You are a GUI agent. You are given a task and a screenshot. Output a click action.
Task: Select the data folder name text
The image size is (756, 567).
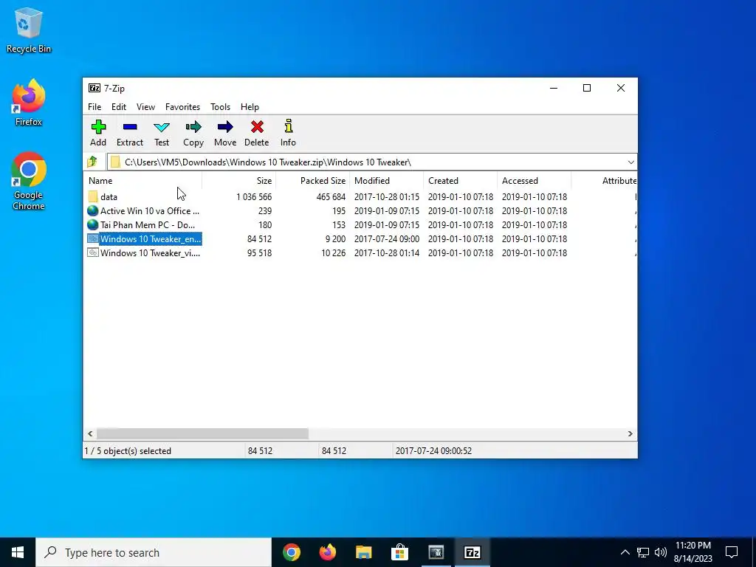pos(109,196)
